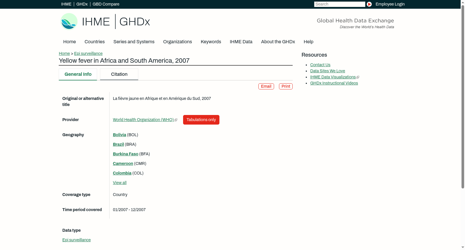Open the IHME Data menu item
The image size is (465, 250).
click(241, 42)
